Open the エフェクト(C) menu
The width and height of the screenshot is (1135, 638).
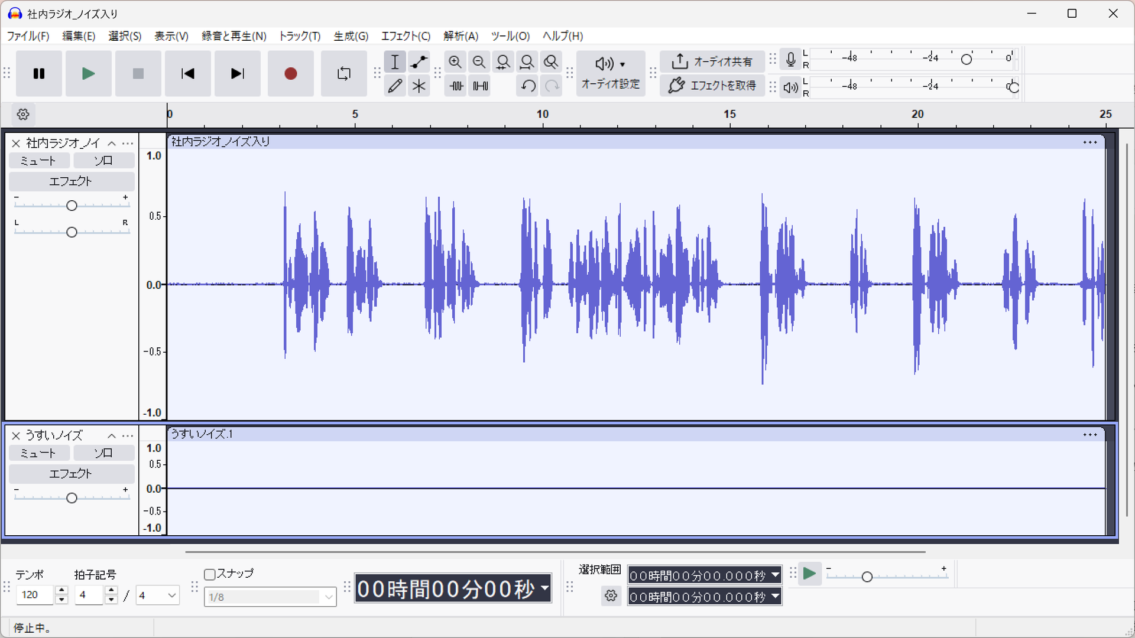406,36
